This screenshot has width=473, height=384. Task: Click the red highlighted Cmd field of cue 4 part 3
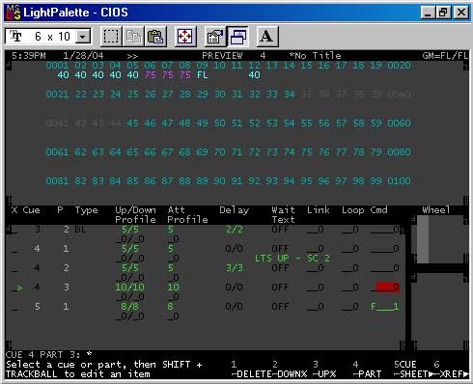[387, 288]
